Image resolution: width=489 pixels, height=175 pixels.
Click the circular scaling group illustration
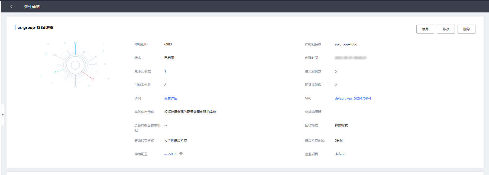75,65
